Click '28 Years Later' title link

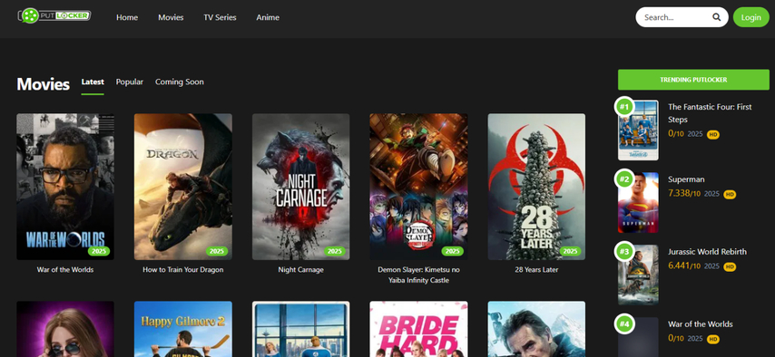pyautogui.click(x=536, y=270)
